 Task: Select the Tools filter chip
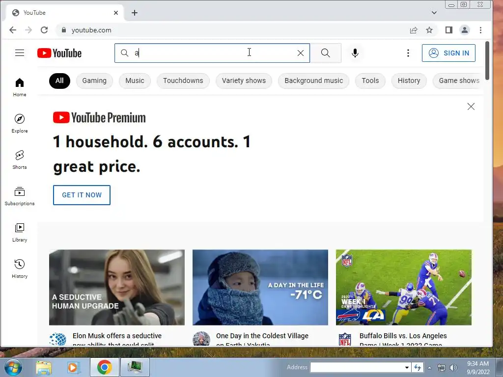pyautogui.click(x=370, y=81)
